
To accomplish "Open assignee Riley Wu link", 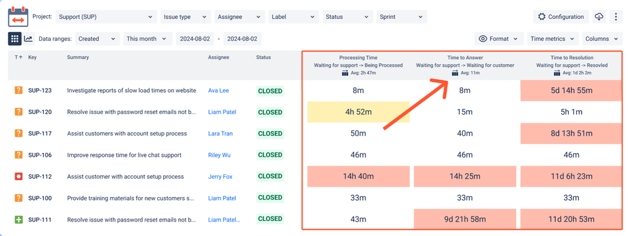I will pos(219,155).
